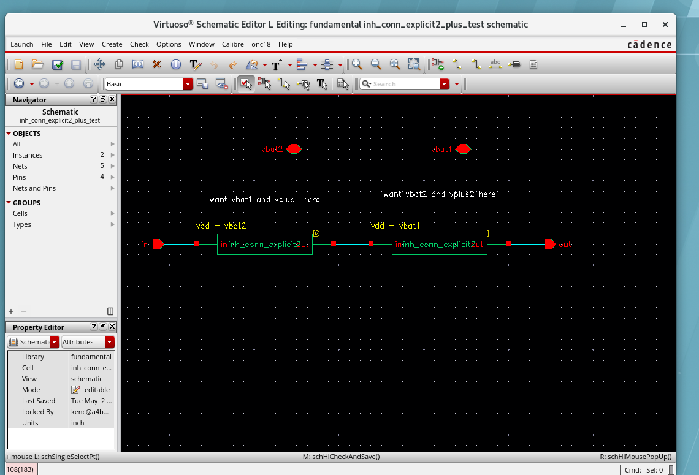Click the Library value 'fundamental'

(x=91, y=357)
